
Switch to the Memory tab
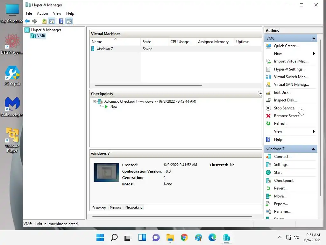click(x=116, y=207)
